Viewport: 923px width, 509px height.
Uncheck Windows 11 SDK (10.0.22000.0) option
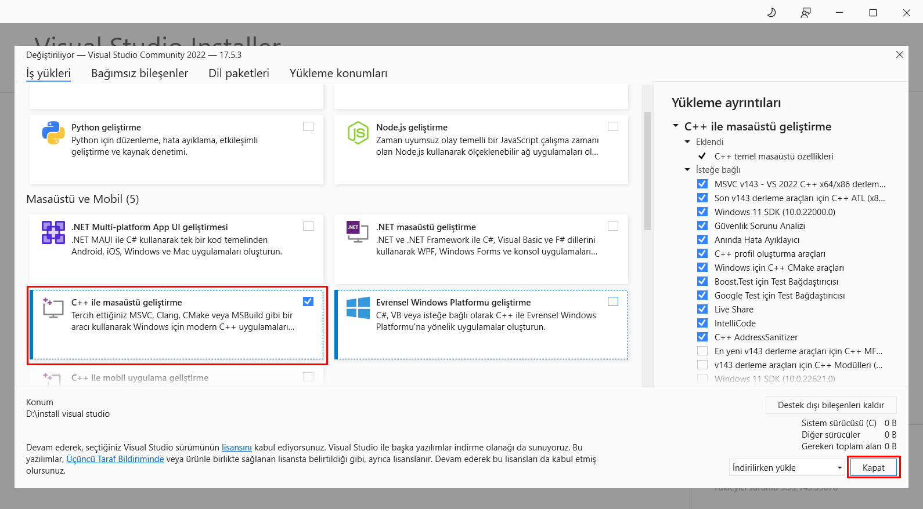[702, 212]
